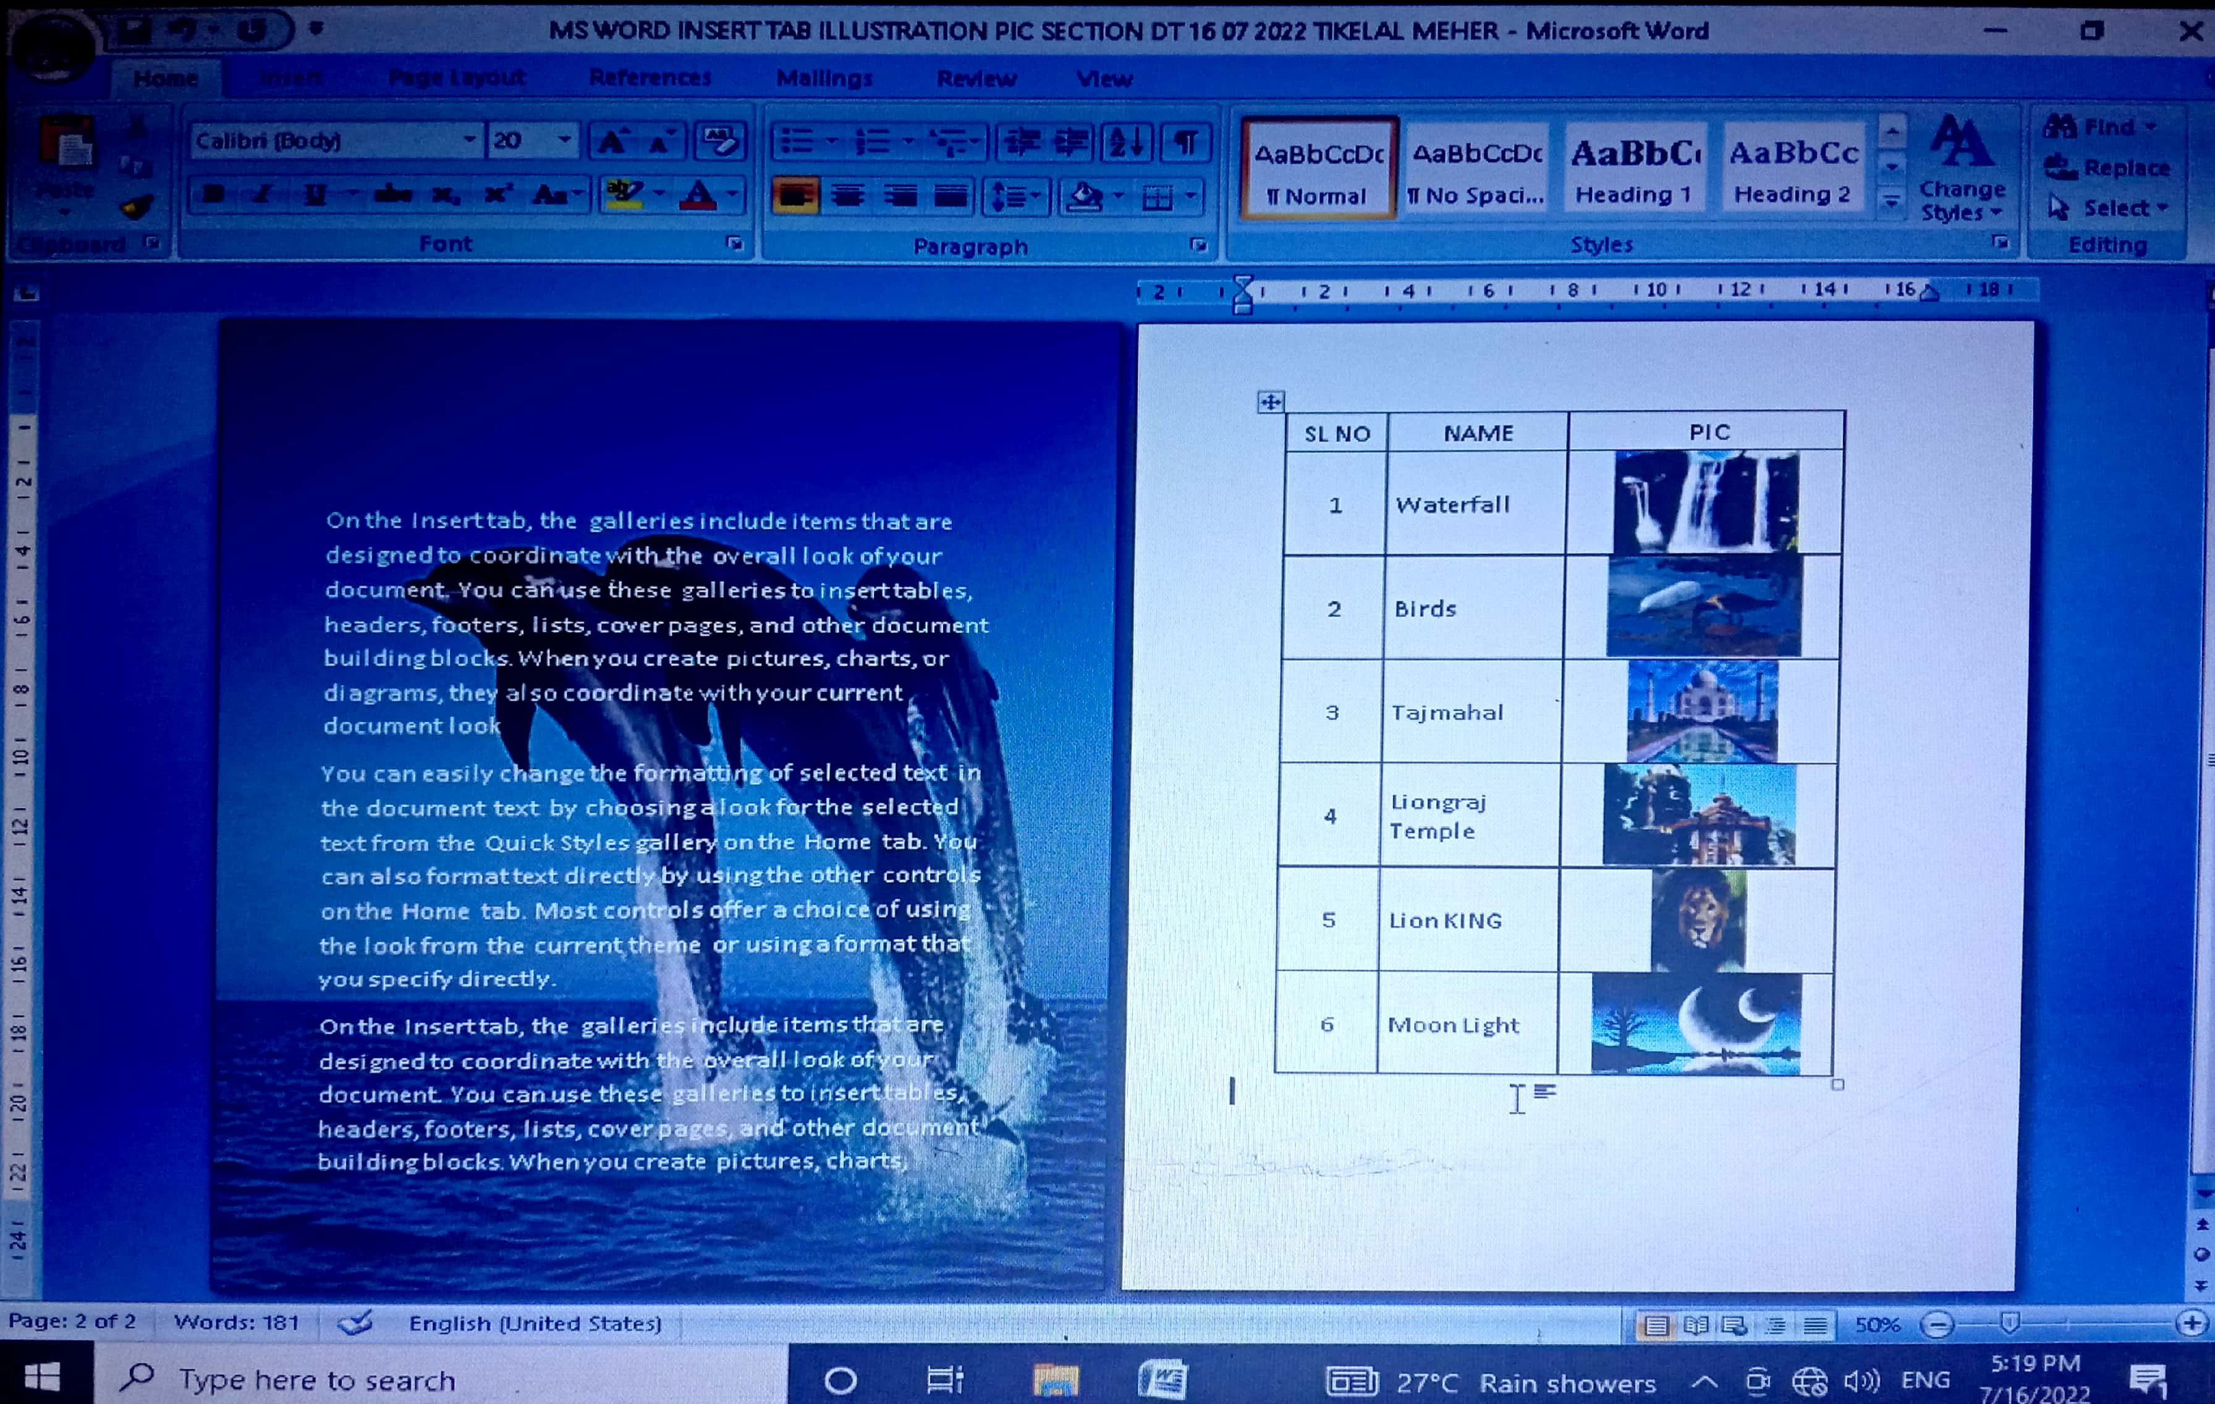Toggle Align Text Left button
Image resolution: width=2215 pixels, height=1404 pixels.
795,196
